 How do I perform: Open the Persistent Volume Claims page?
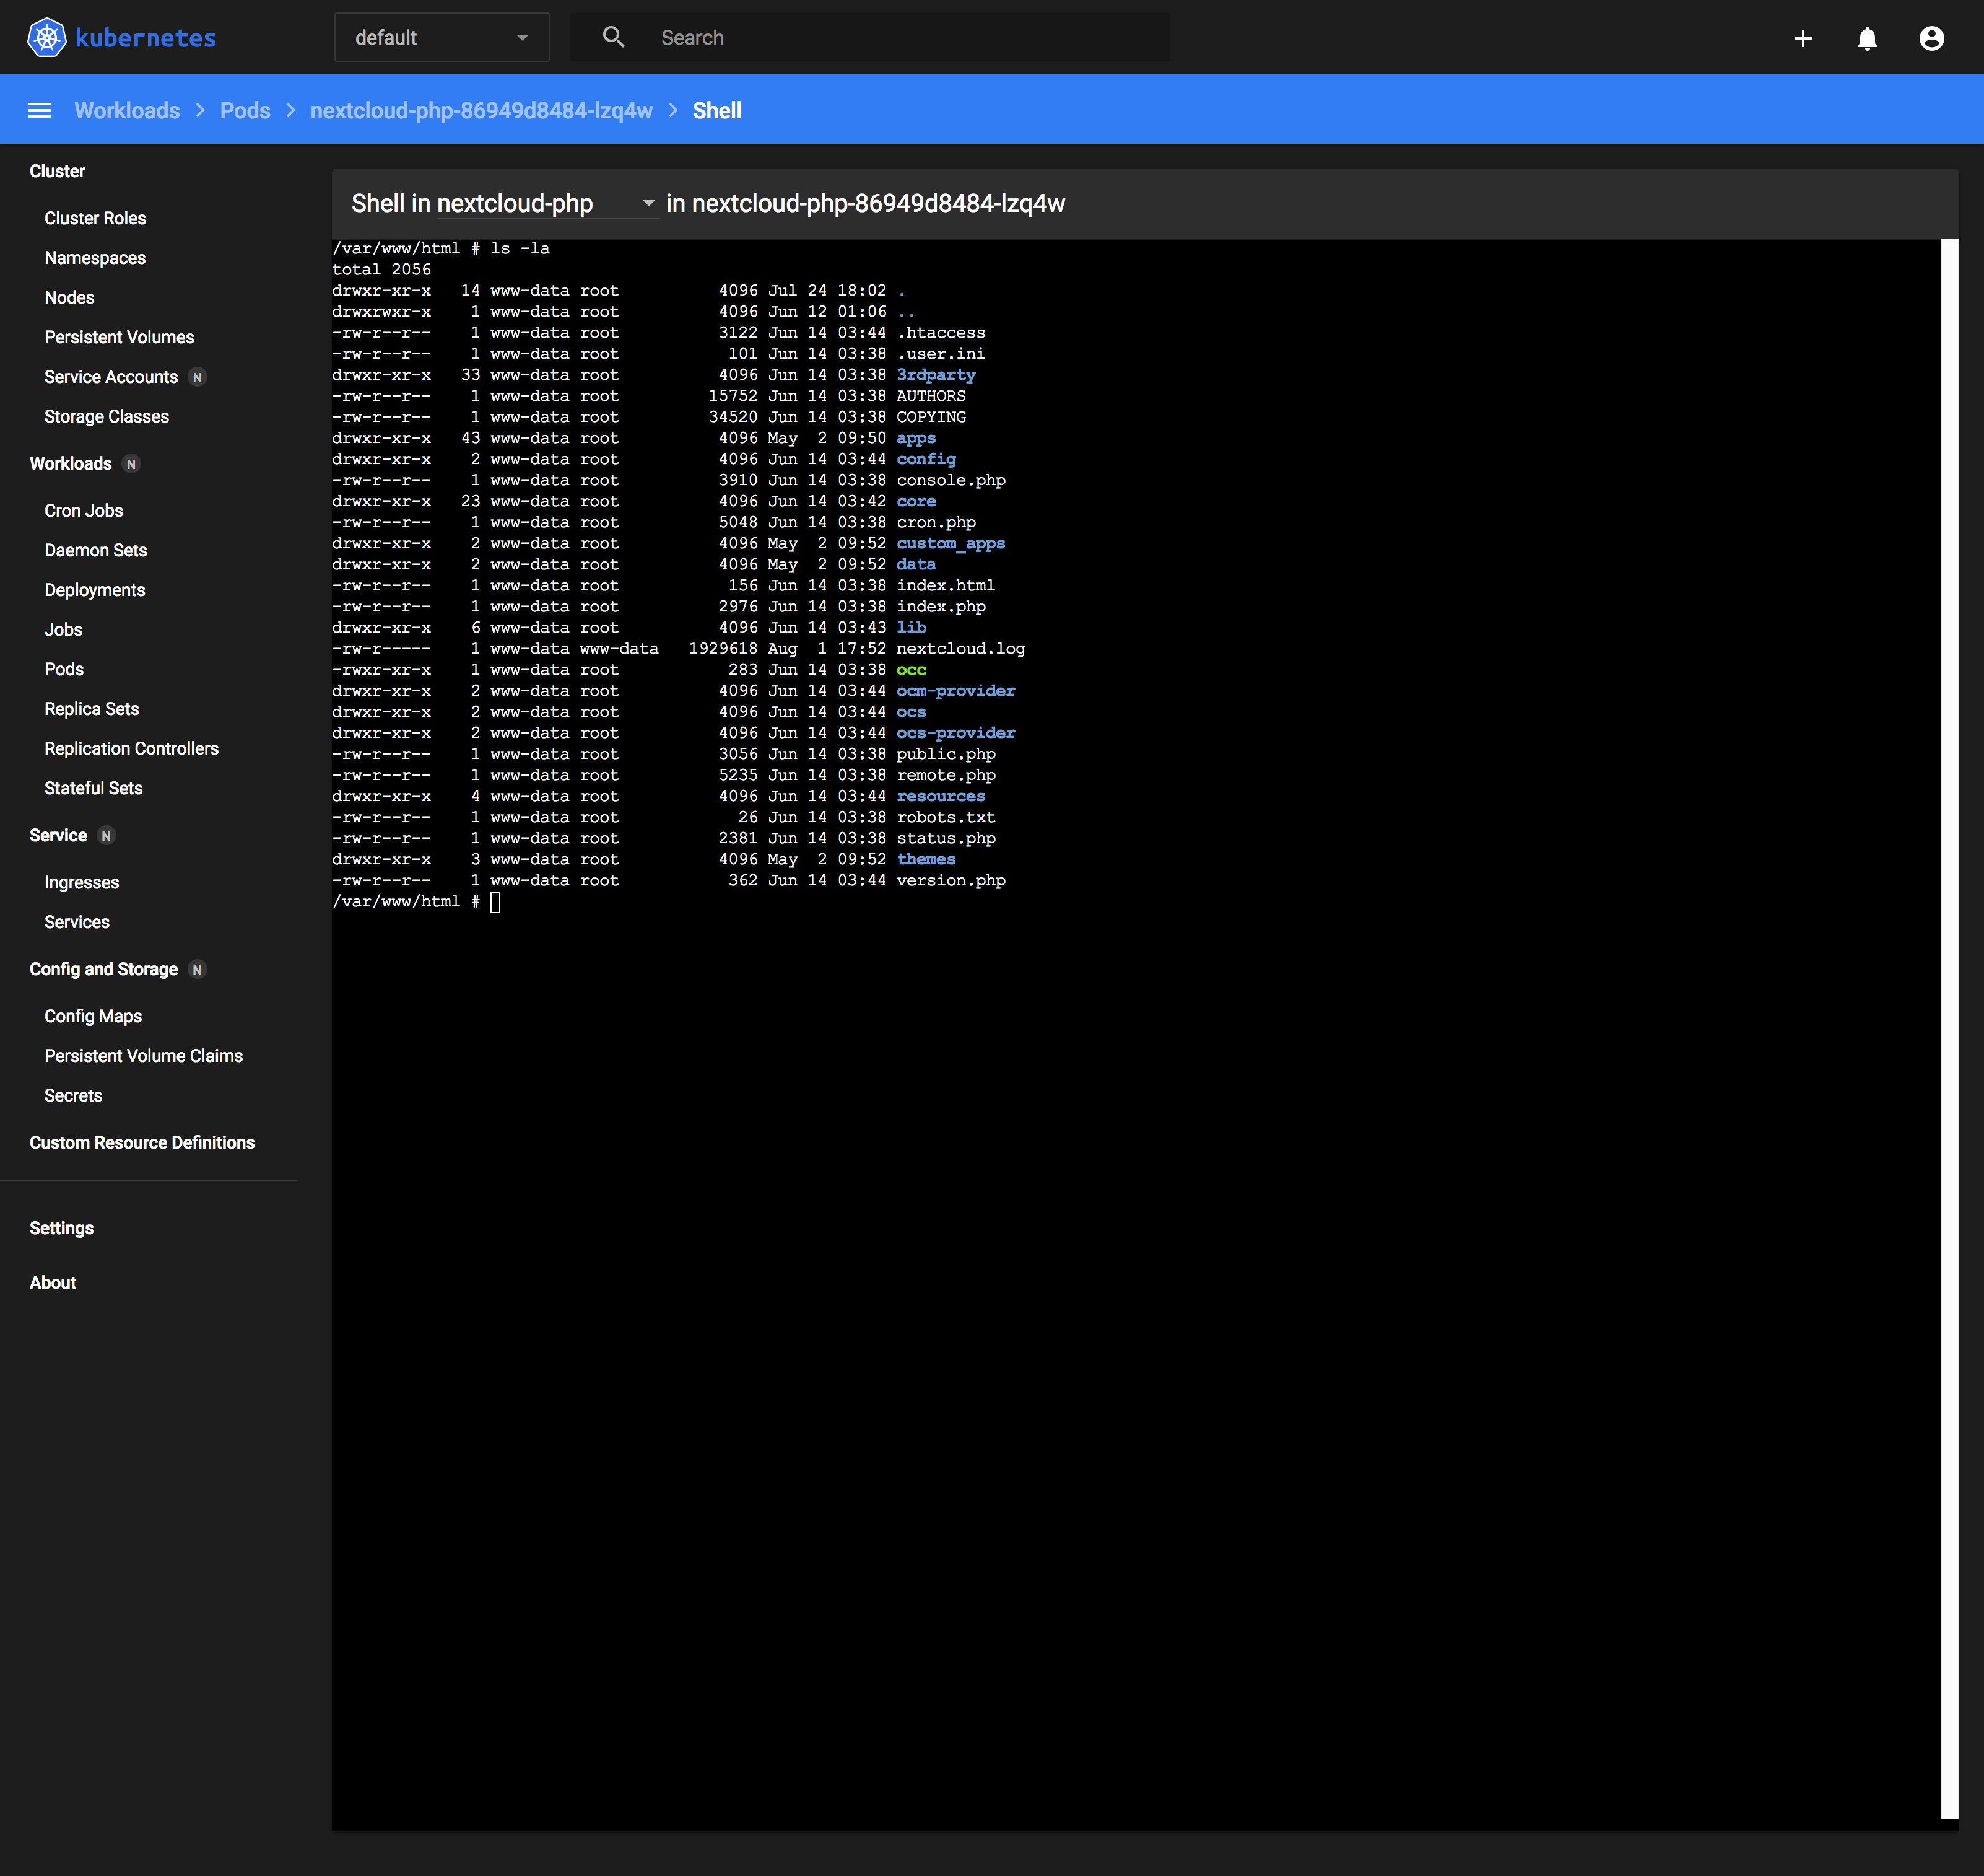(x=143, y=1055)
